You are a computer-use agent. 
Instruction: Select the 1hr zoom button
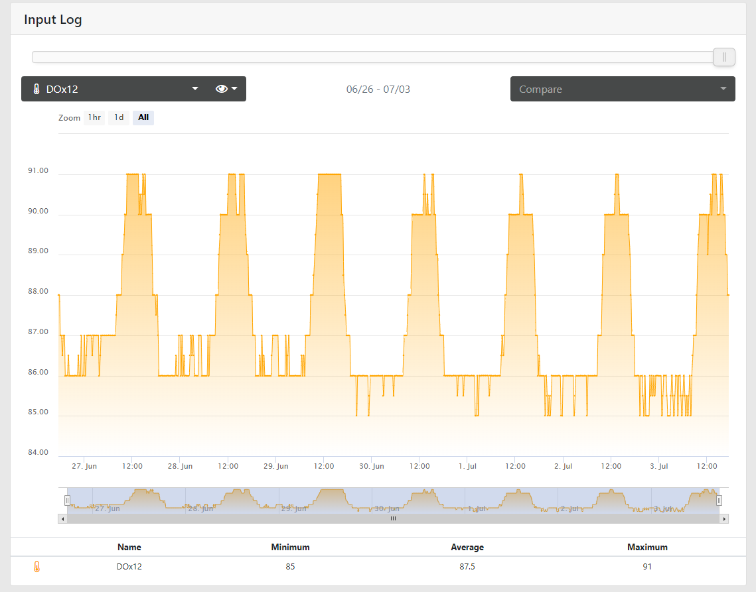coord(94,117)
